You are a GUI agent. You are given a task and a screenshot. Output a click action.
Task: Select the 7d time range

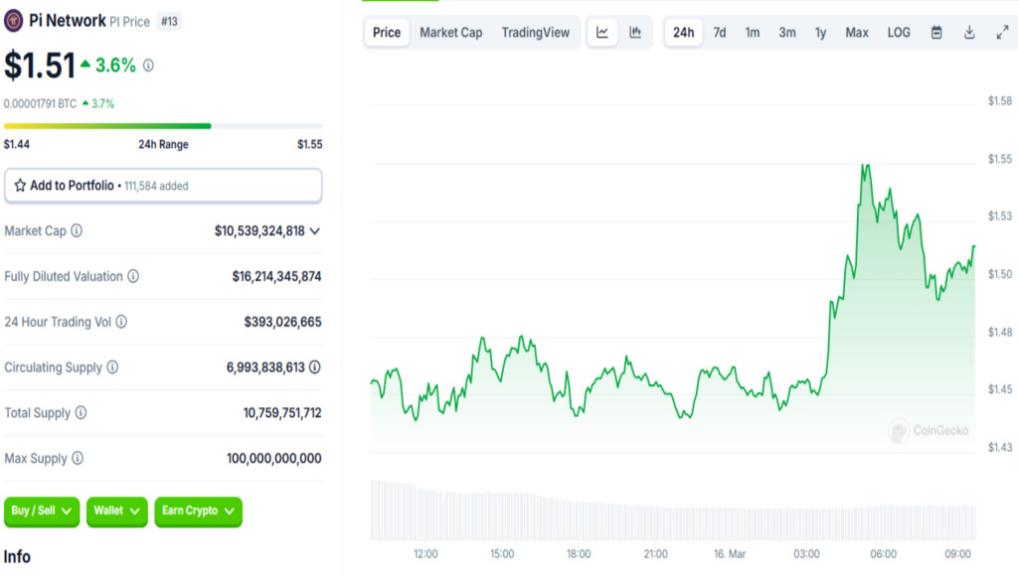(x=720, y=33)
